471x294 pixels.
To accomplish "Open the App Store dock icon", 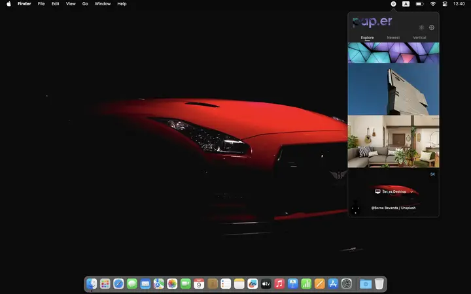I will [333, 284].
